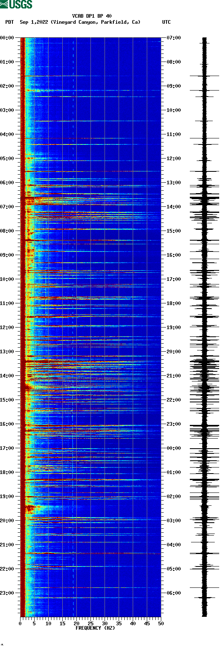Image resolution: width=222 pixels, height=649 pixels.
Task: Click the 'UTC' timezone label
Action: click(x=166, y=22)
